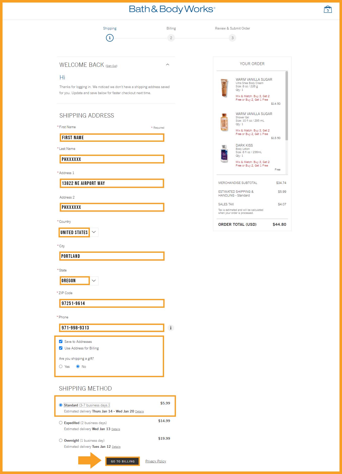Screen dimensions: 342x474
Task: Choose Expedited shipping method
Action: point(61,423)
